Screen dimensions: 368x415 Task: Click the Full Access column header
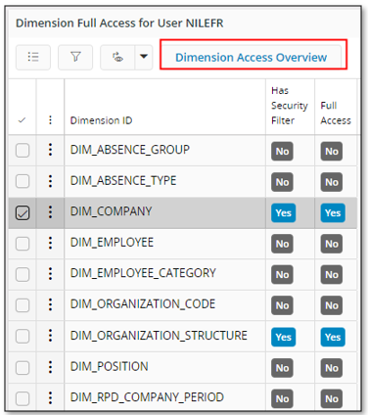[x=336, y=113]
